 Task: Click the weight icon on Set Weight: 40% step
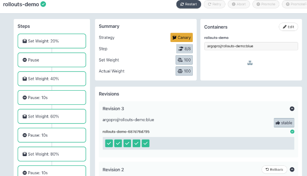24,79
